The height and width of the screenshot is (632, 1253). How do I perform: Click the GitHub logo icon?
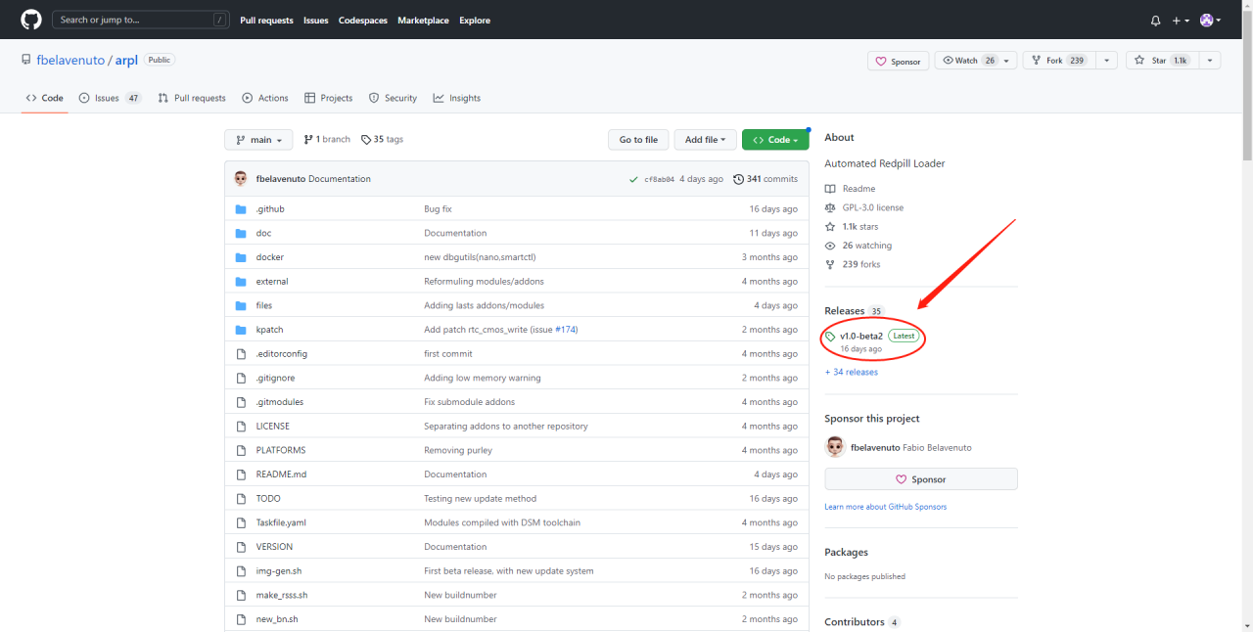click(30, 20)
